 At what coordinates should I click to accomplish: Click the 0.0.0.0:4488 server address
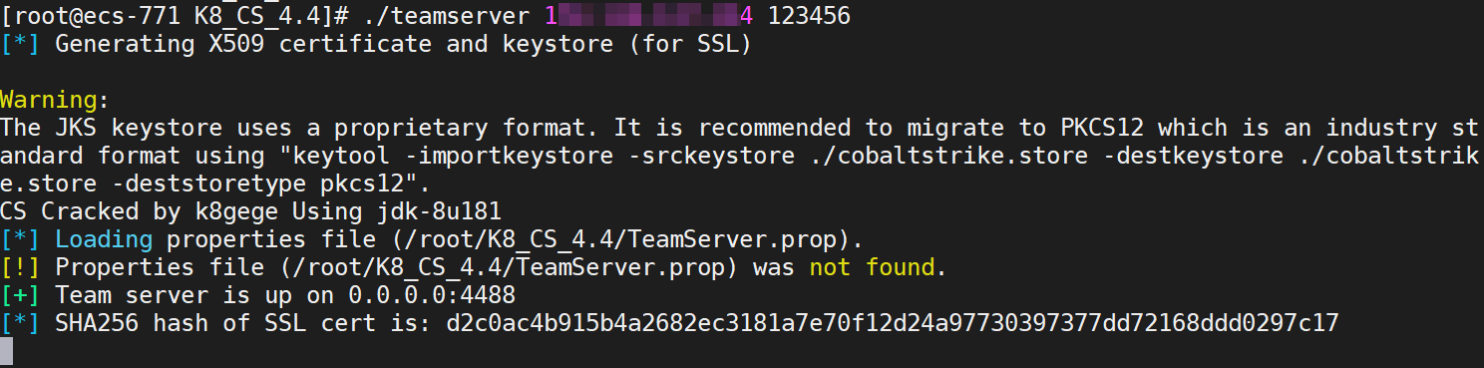[431, 295]
